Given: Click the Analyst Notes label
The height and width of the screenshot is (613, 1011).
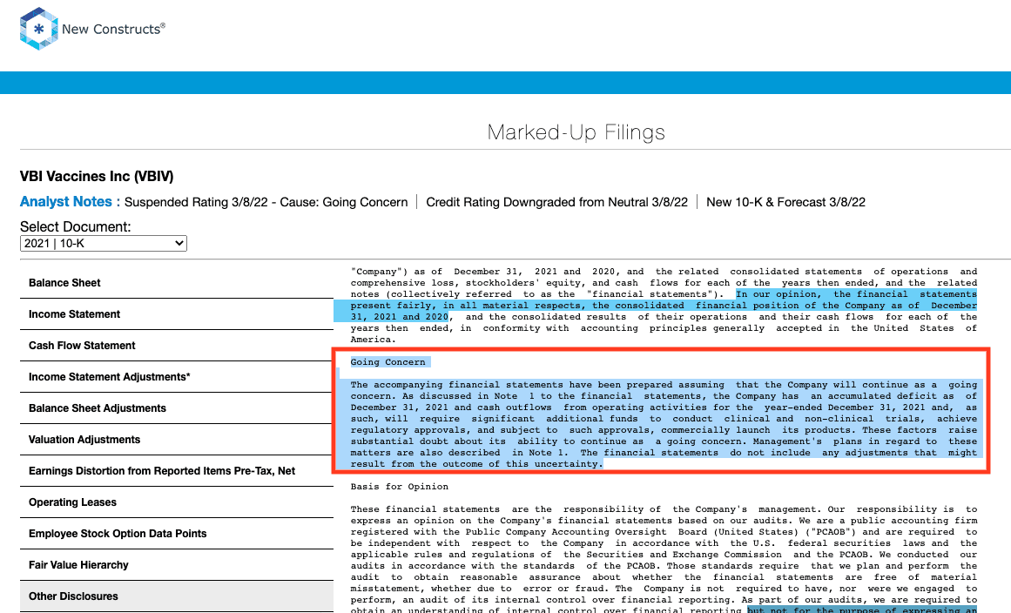Looking at the screenshot, I should tap(70, 202).
